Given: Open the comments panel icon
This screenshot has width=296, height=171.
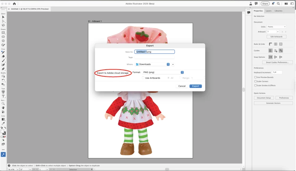Looking at the screenshot, I should (249, 13).
